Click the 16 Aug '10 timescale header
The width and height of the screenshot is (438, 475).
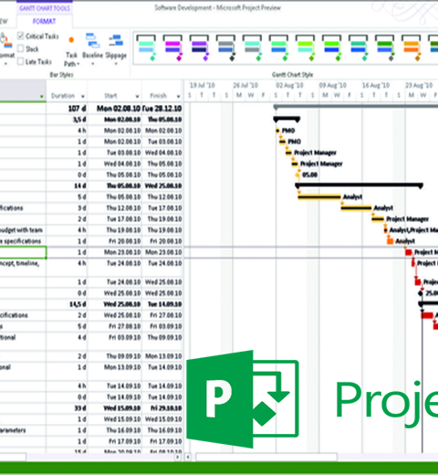pyautogui.click(x=376, y=85)
